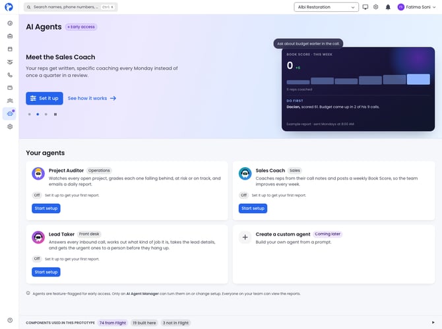Open the team people icon in sidebar
Image resolution: width=442 pixels, height=329 pixels.
[10, 101]
